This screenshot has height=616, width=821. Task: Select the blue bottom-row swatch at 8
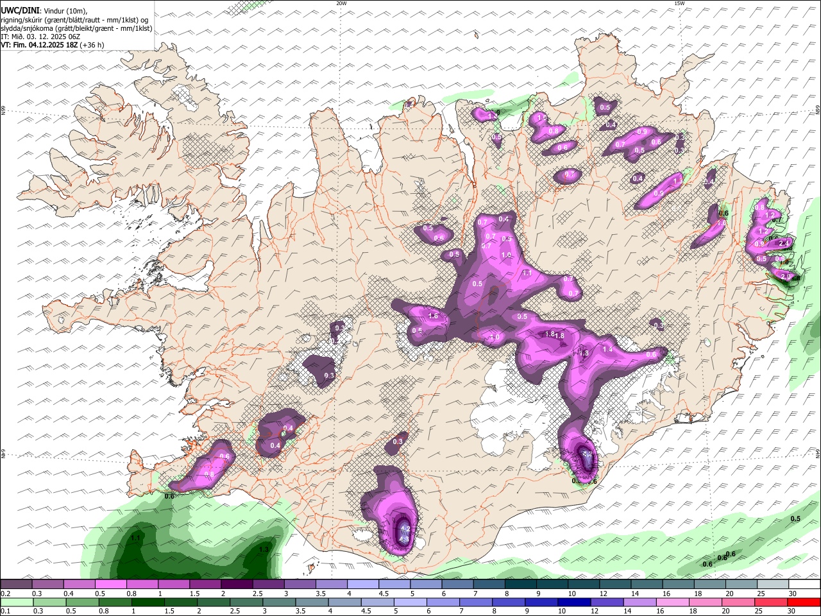508,602
